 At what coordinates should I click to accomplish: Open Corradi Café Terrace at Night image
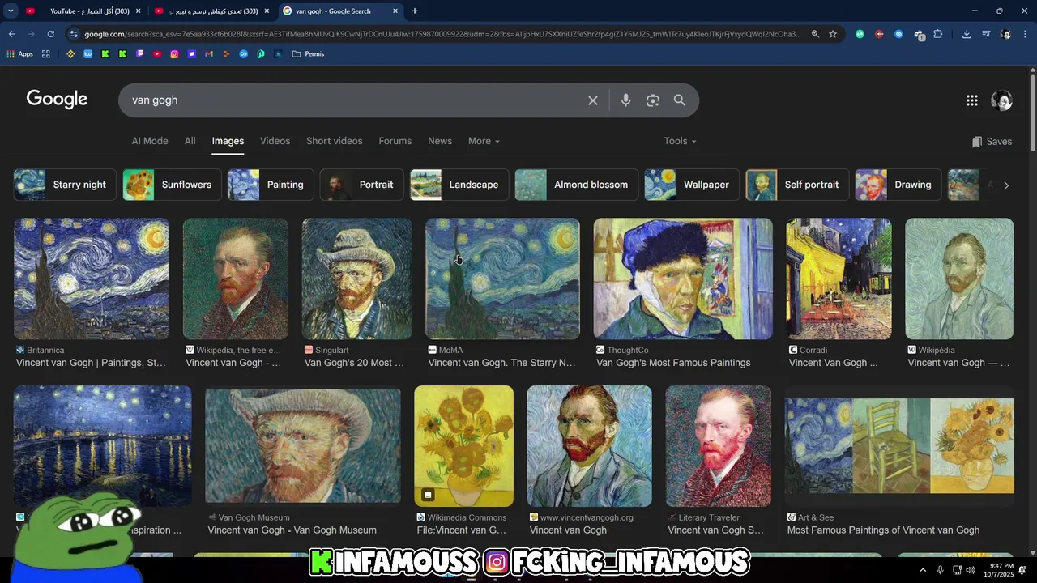coord(839,279)
